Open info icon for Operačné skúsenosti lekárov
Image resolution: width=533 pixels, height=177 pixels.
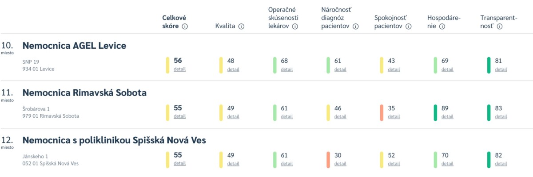[295, 27]
